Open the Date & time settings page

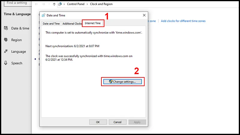[16, 28]
